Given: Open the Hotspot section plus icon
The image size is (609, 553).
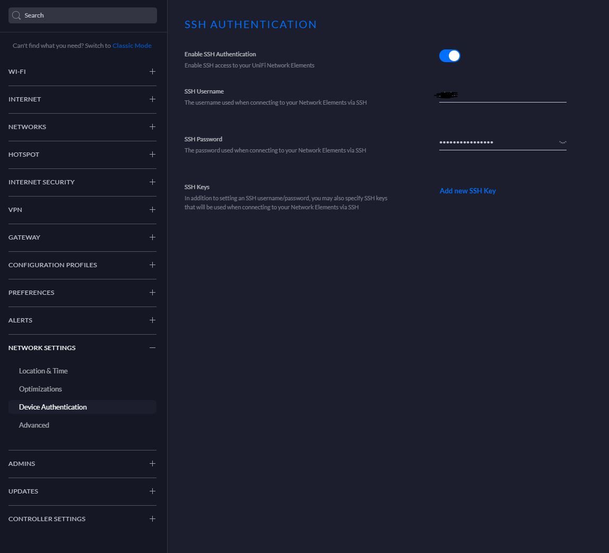Looking at the screenshot, I should tap(152, 155).
